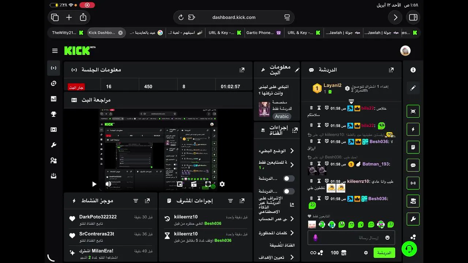Click the dashboard.kick.com address bar

click(x=234, y=17)
